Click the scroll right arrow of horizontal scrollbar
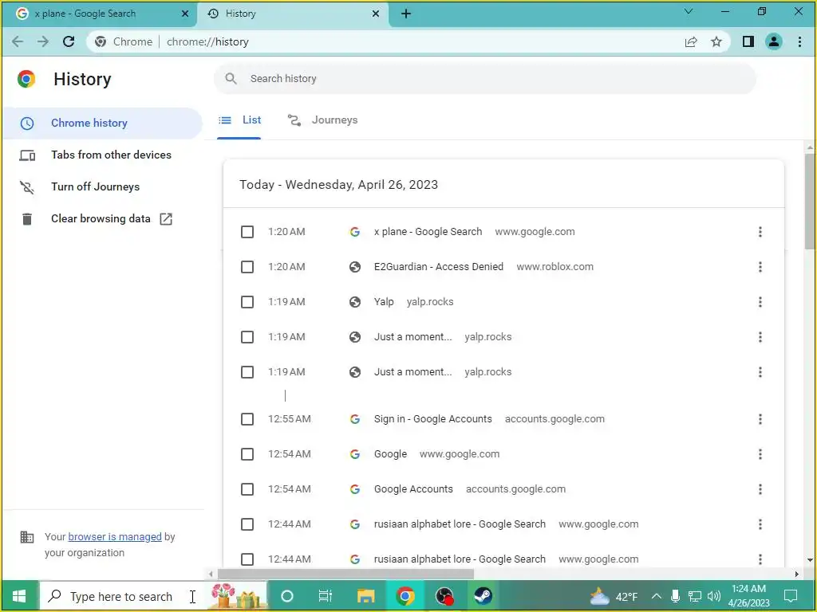 click(x=797, y=574)
